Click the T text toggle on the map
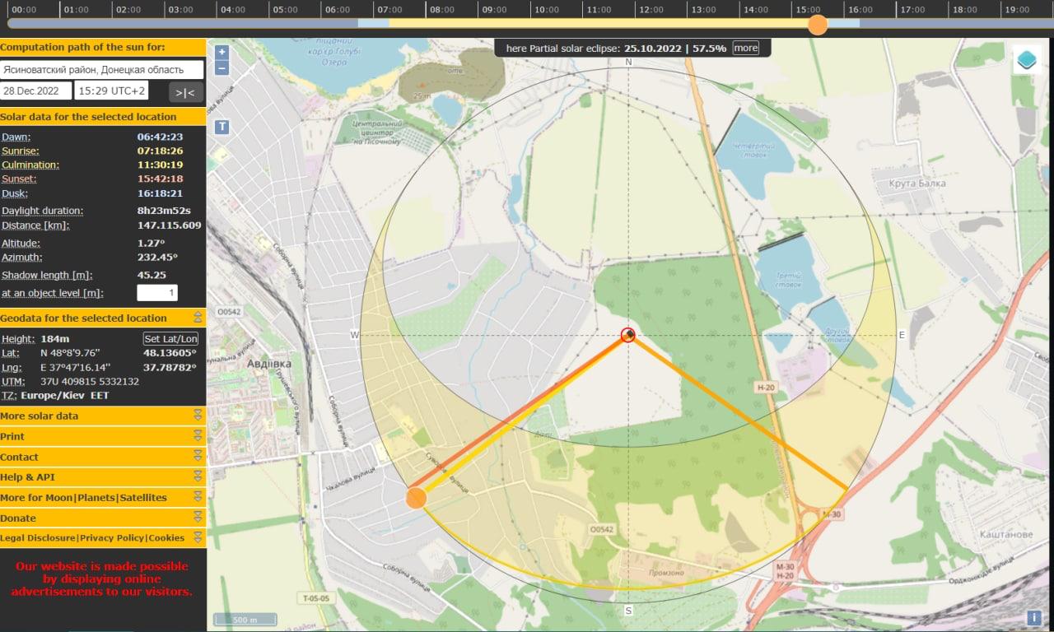Screen dimensions: 1054x632 222,127
